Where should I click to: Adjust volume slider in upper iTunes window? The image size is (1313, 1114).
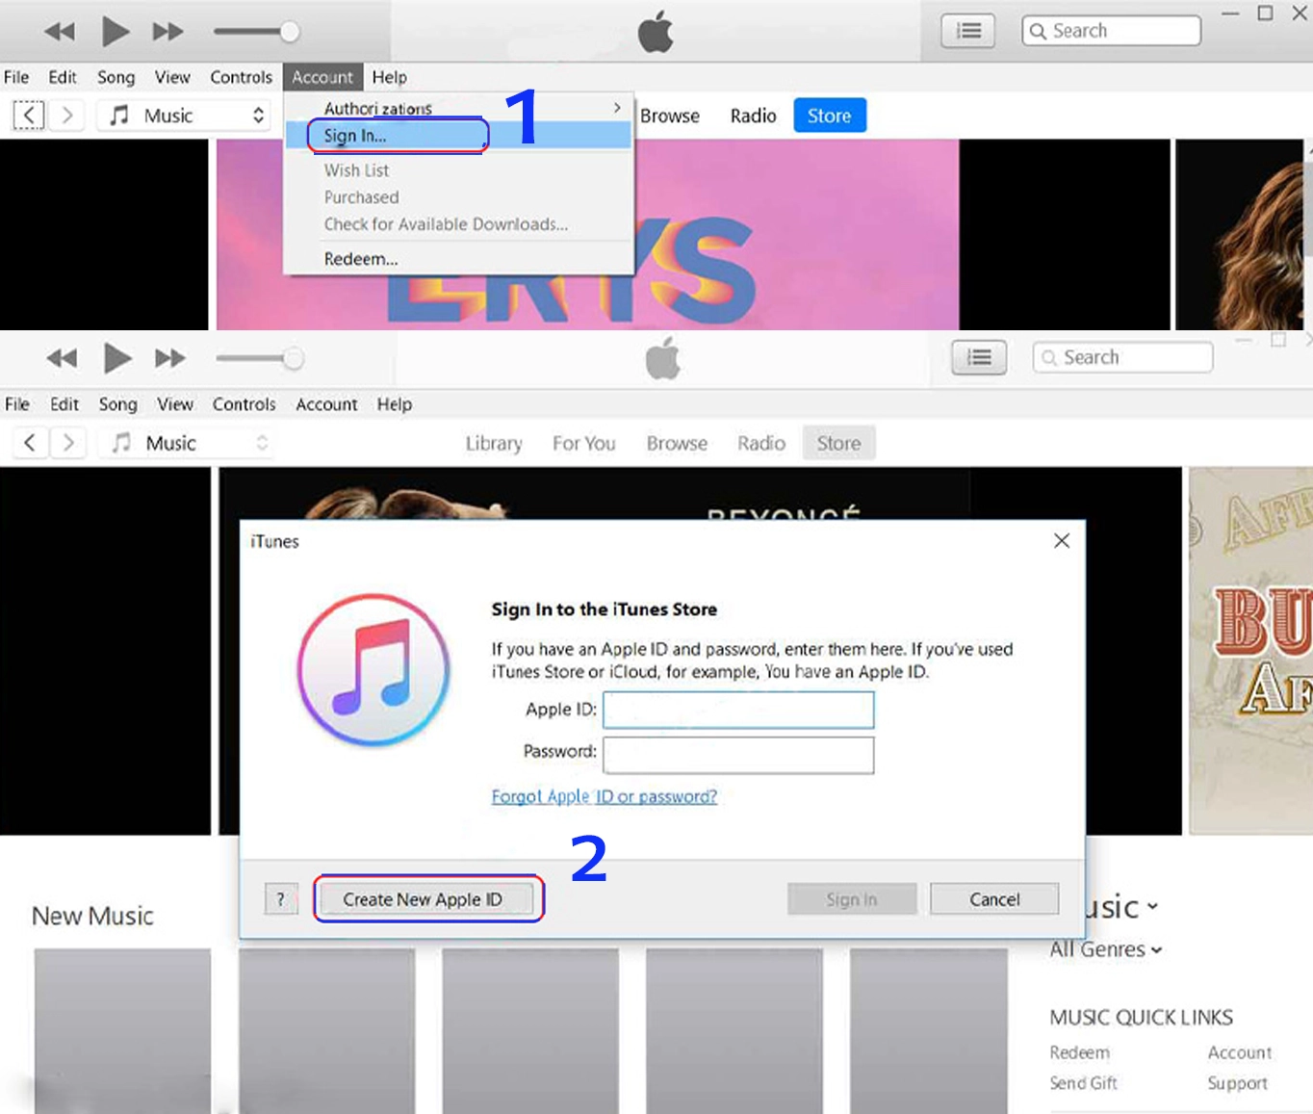point(256,32)
